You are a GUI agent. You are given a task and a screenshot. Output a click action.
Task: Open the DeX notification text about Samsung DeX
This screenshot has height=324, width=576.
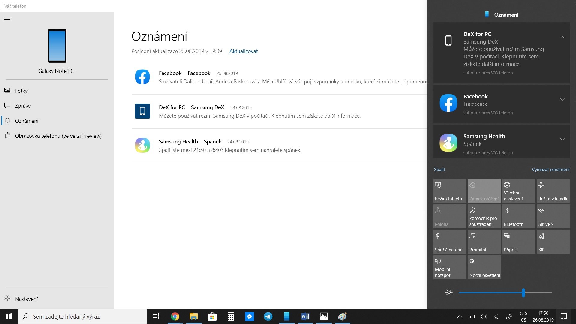(x=260, y=116)
